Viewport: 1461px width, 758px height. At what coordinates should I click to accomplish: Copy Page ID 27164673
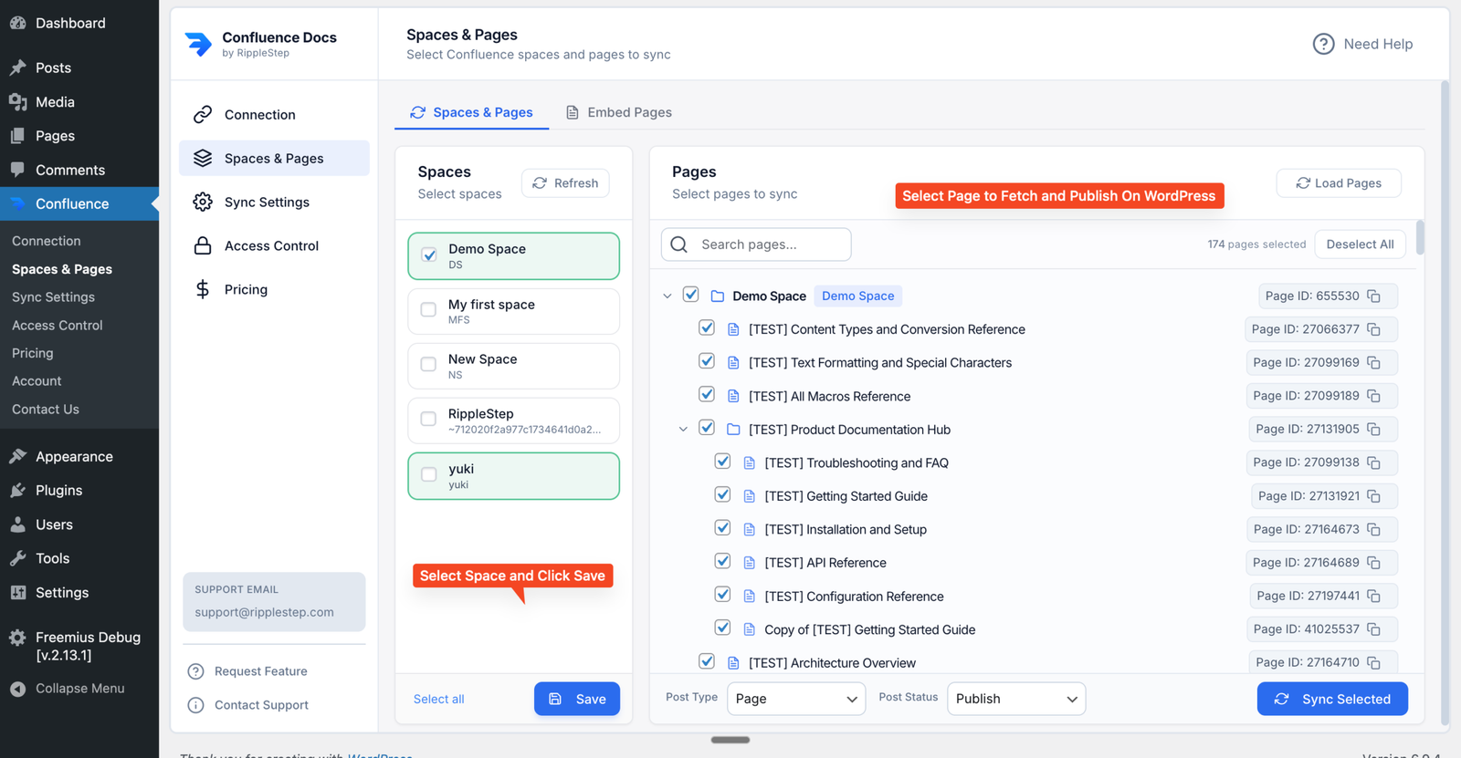[x=1373, y=529]
